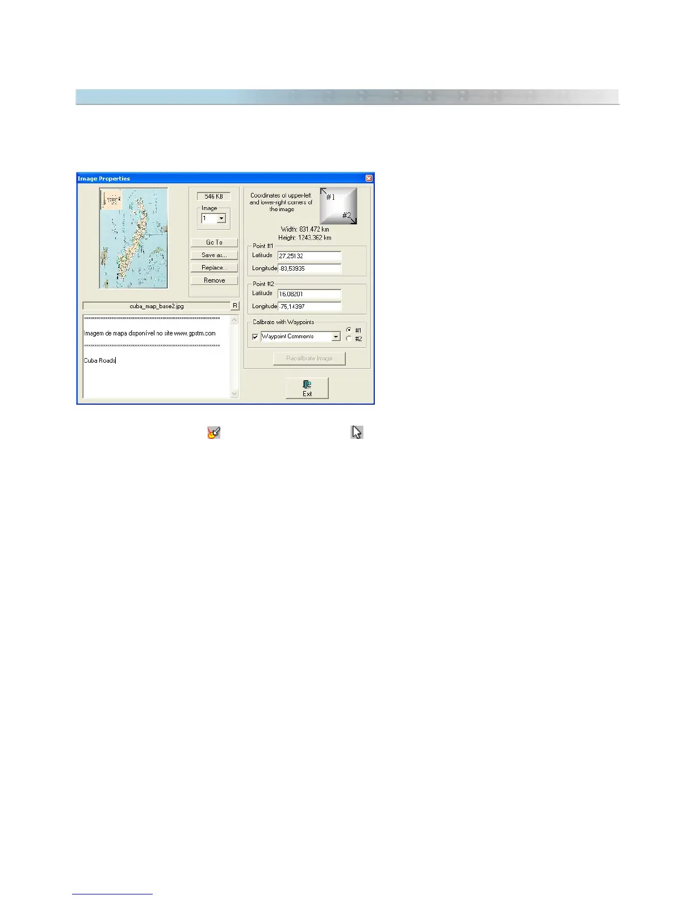Click the Go To button

pos(214,242)
